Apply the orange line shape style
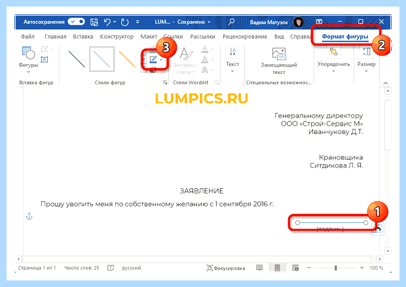 [127, 59]
